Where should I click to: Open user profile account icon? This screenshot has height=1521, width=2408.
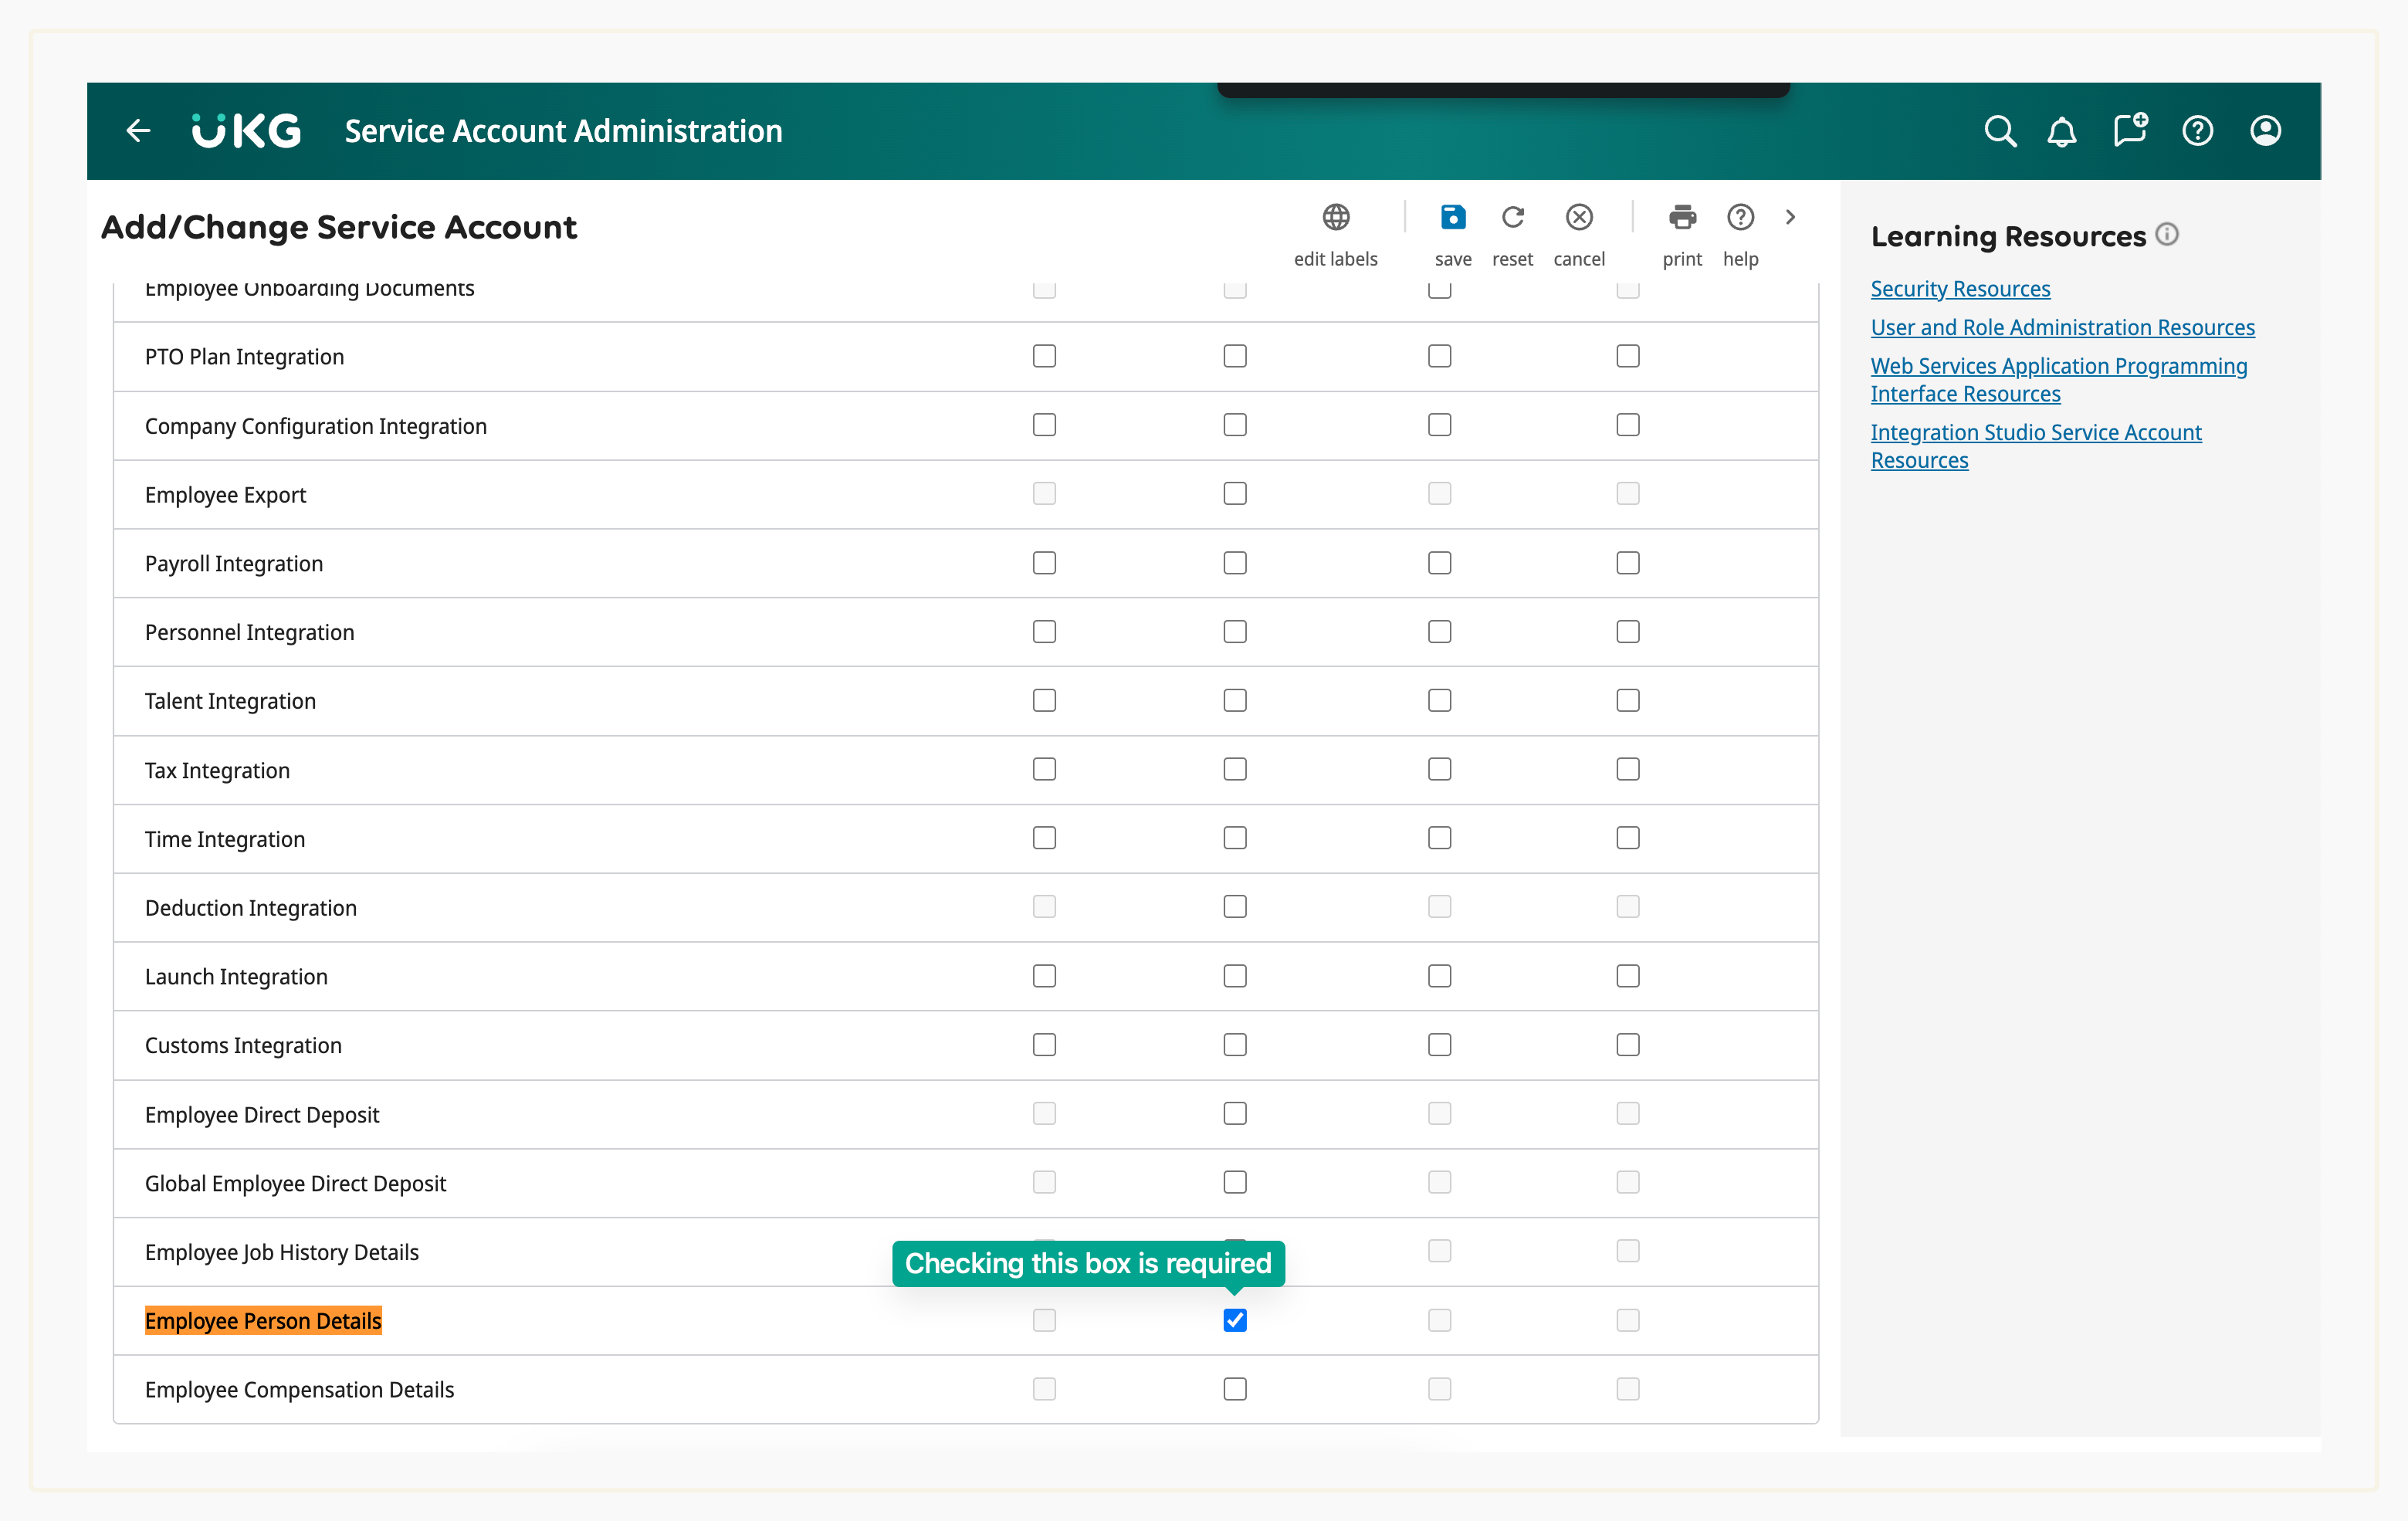2265,131
